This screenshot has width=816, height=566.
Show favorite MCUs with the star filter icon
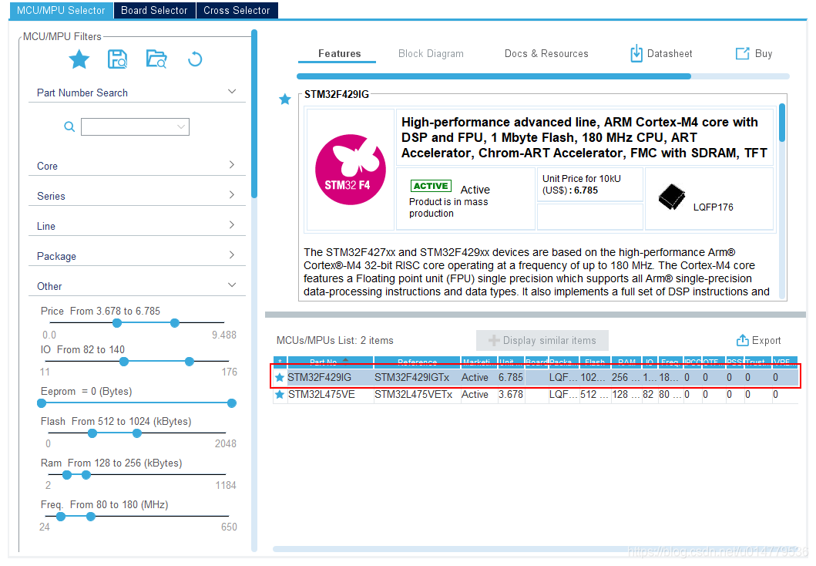click(79, 59)
